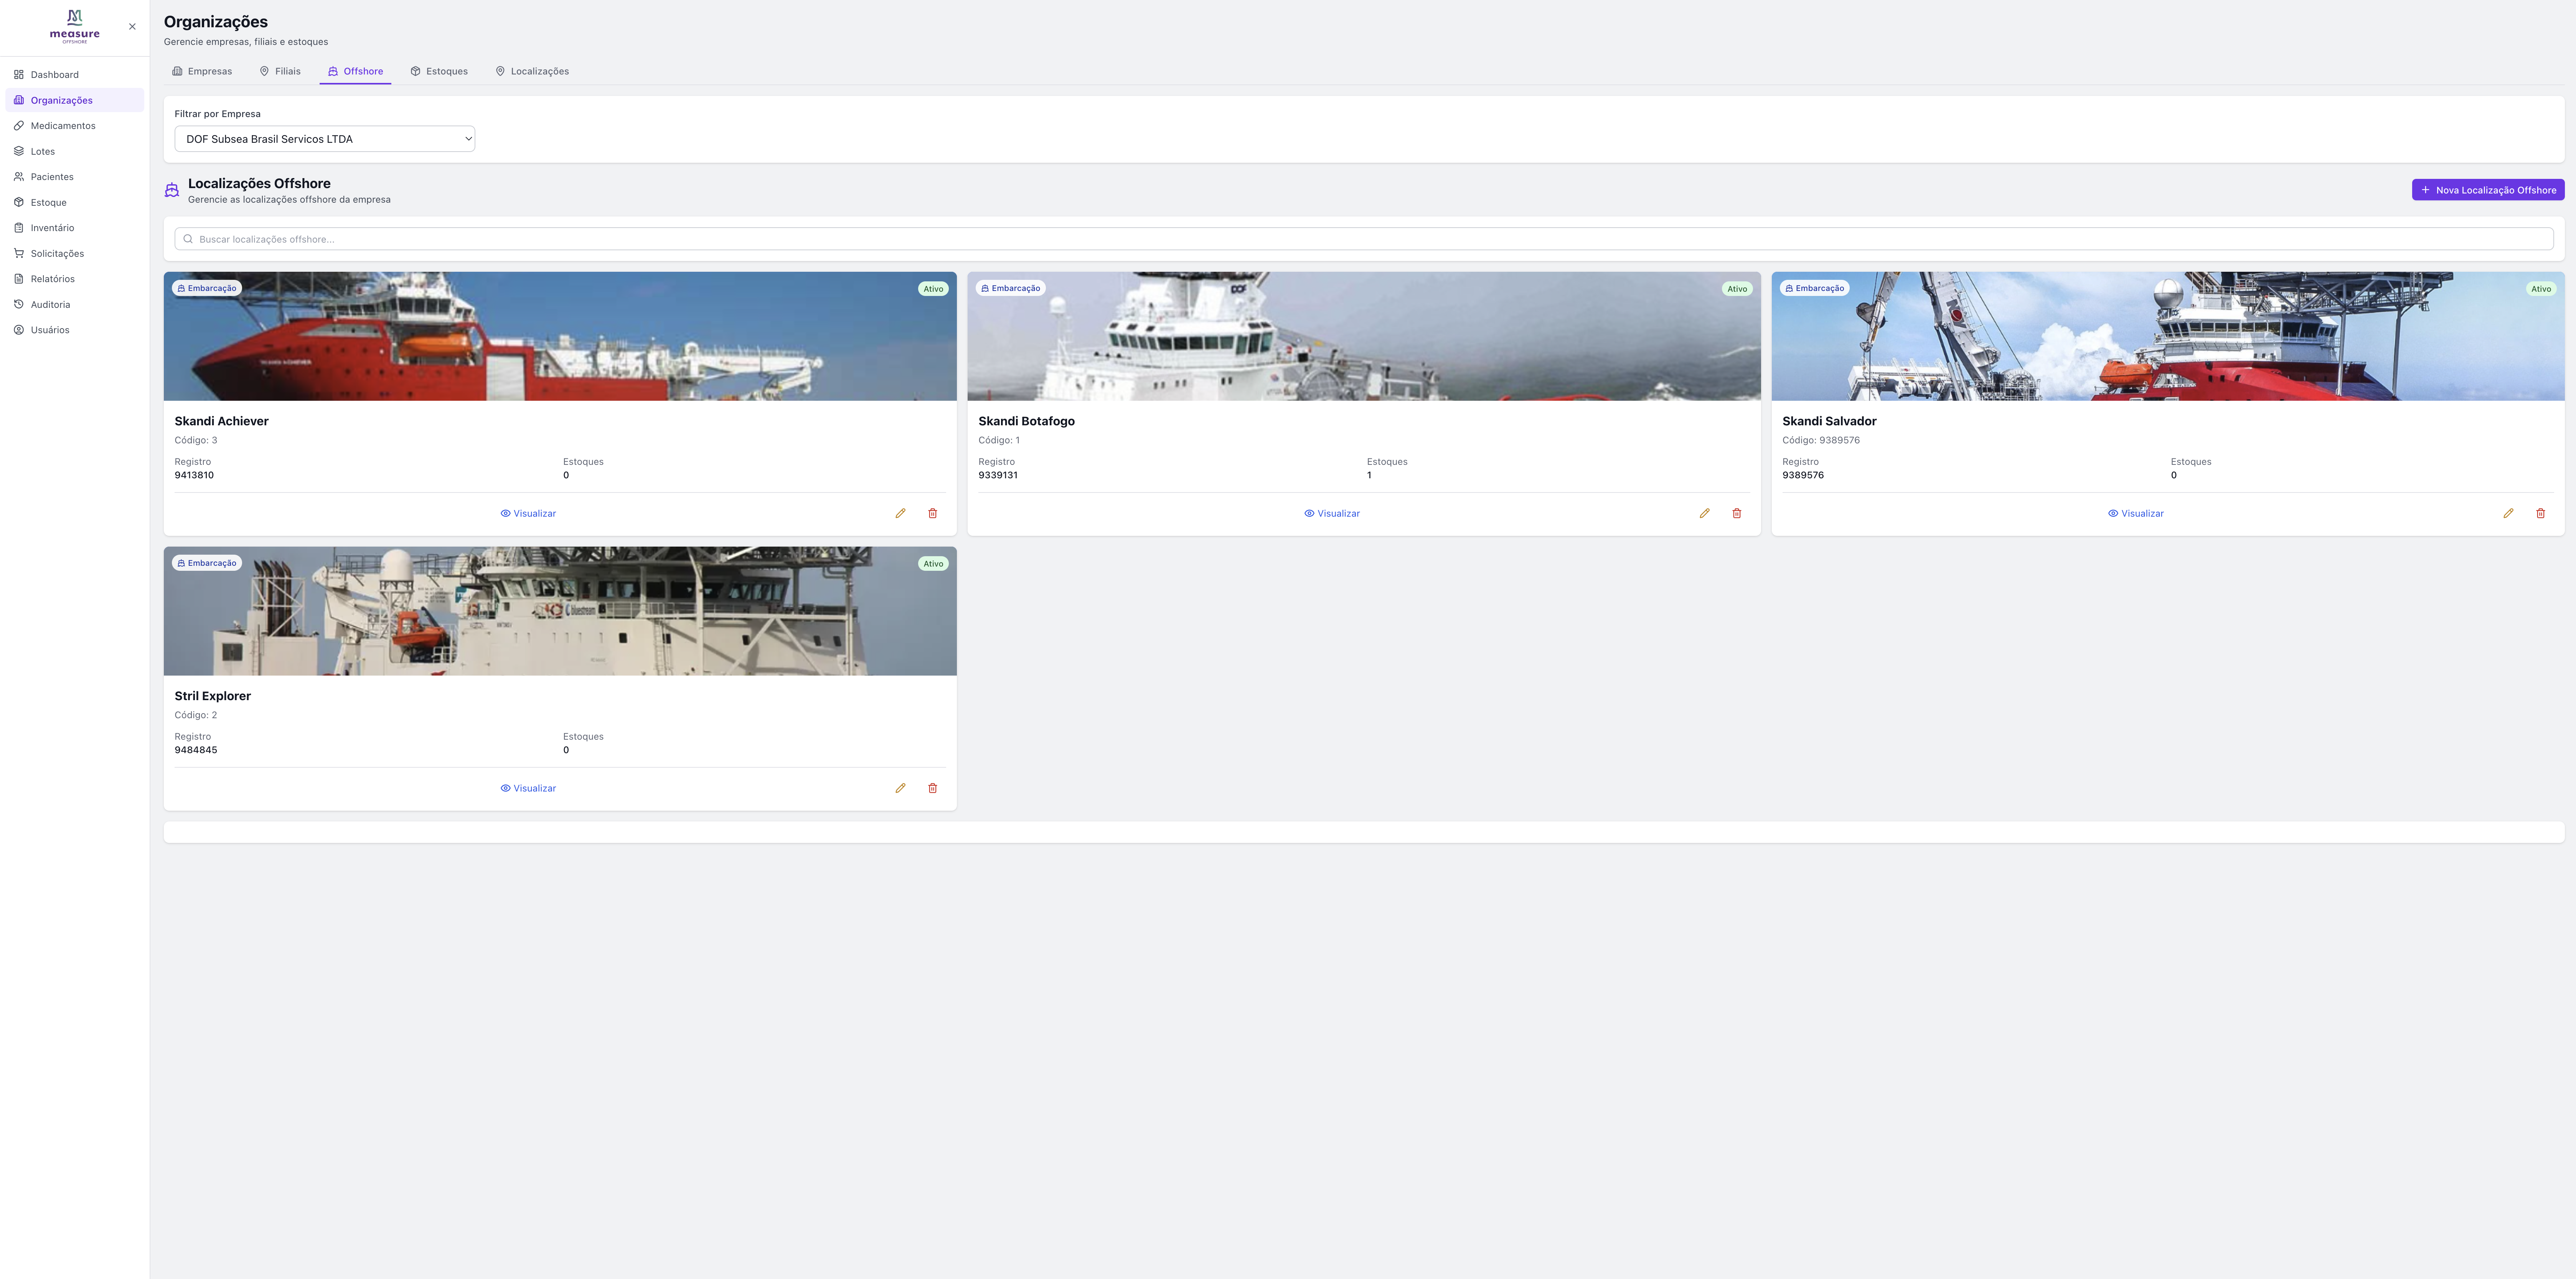Edit the Skandi Salvador entry
The width and height of the screenshot is (2576, 1279).
[x=2508, y=512]
